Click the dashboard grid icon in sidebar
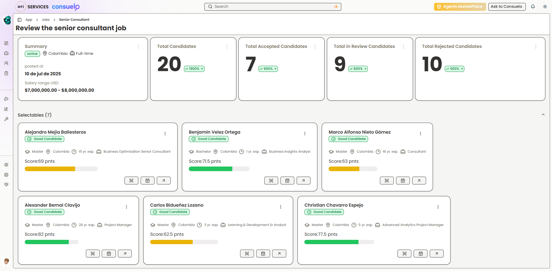Image resolution: width=552 pixels, height=271 pixels. coord(6,43)
